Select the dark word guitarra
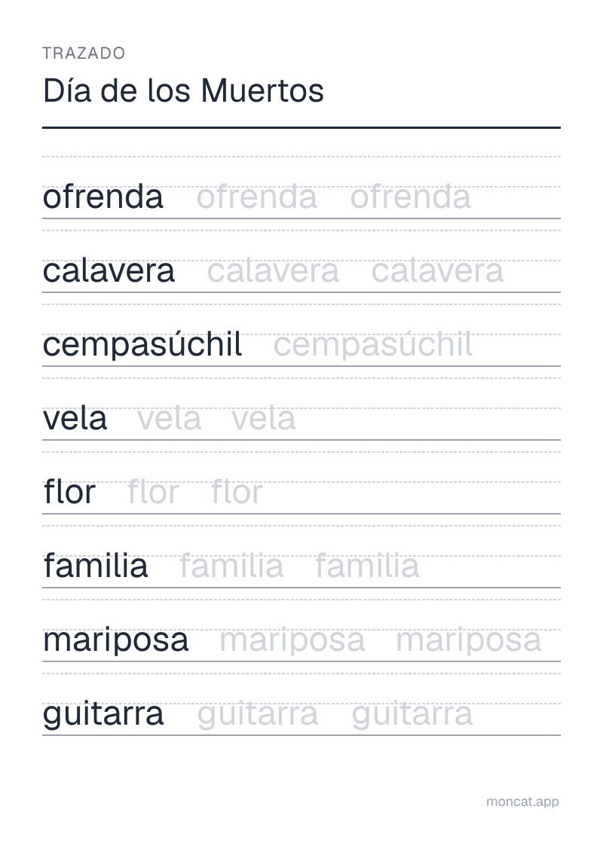The width and height of the screenshot is (603, 852). [103, 714]
